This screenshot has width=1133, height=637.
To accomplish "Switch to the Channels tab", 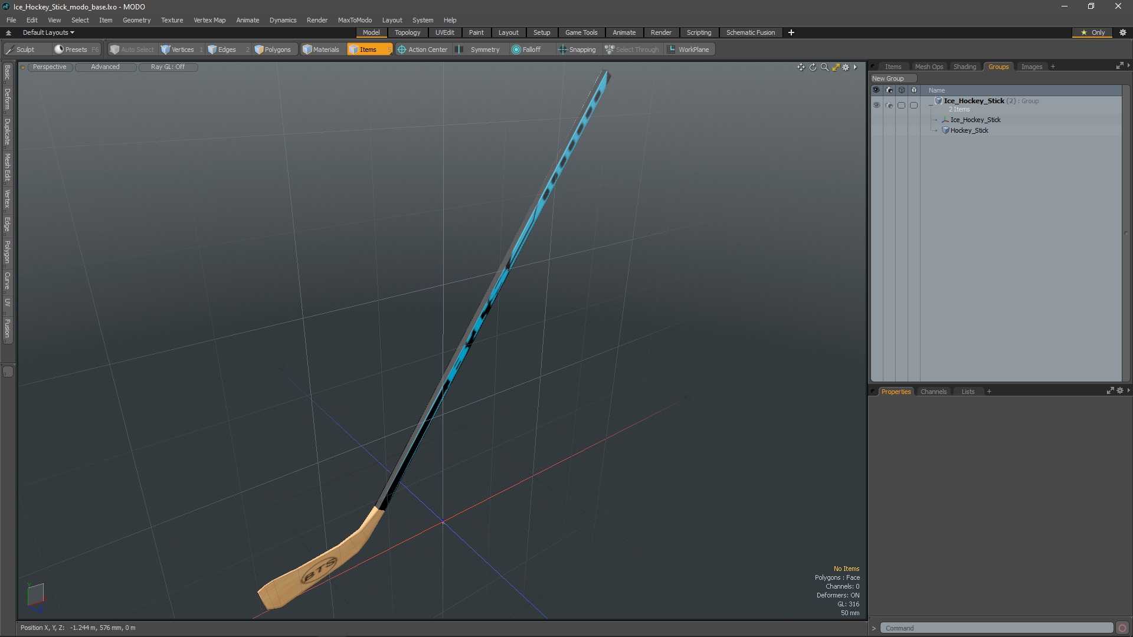I will (934, 392).
